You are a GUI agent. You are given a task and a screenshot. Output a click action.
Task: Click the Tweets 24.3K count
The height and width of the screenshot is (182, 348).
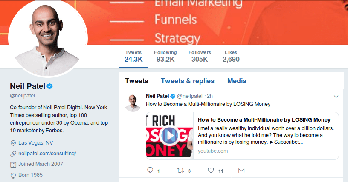coord(133,56)
